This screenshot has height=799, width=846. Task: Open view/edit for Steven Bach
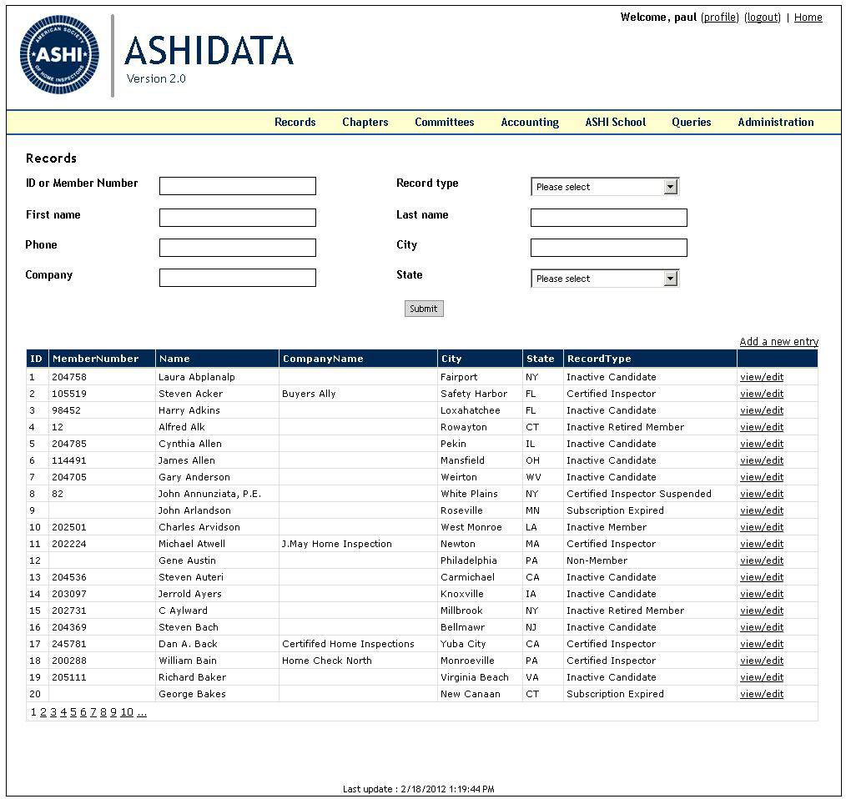point(761,628)
